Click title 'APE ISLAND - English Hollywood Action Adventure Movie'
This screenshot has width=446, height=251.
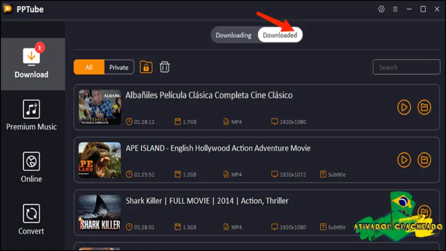click(x=218, y=148)
